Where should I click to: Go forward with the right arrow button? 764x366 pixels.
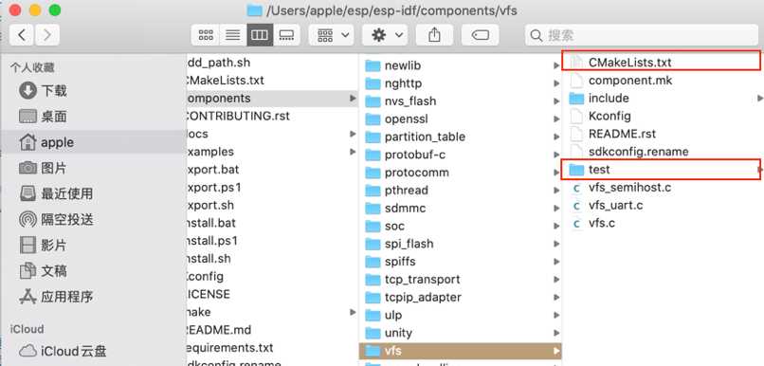46,35
